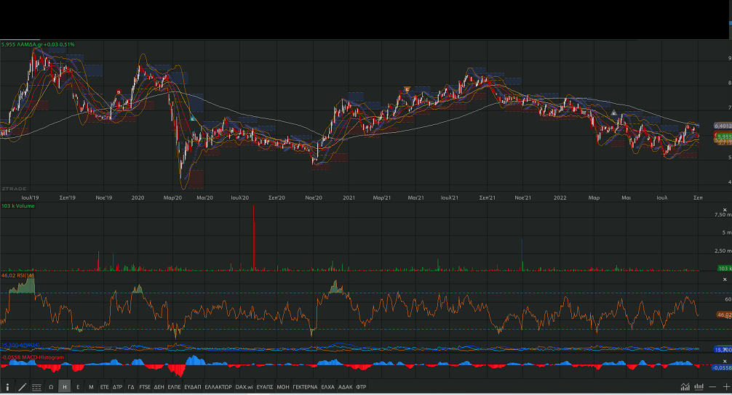Close the Volume indicator panel
This screenshot has height=395, width=732.
tap(725, 208)
